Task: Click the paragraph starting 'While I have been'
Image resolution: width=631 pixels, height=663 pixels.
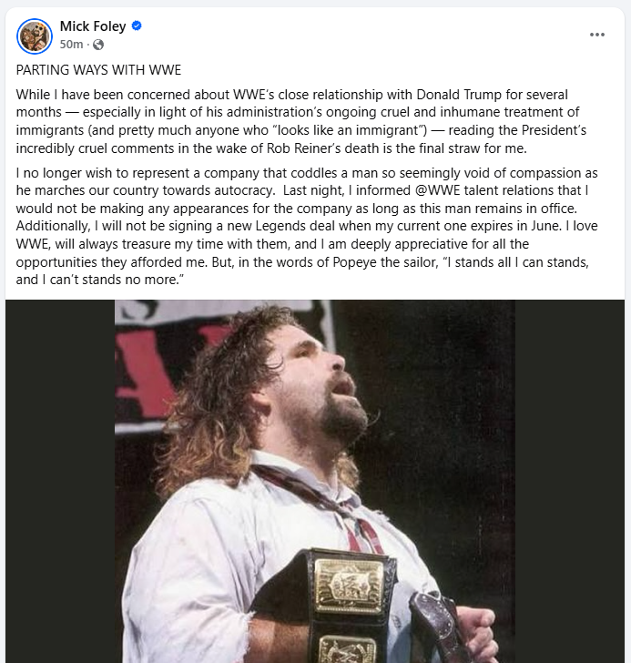Action: coord(300,121)
